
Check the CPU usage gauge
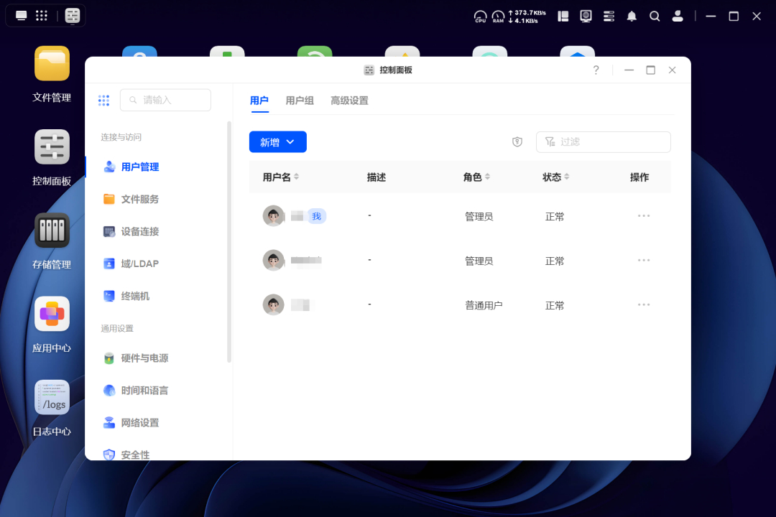click(480, 17)
